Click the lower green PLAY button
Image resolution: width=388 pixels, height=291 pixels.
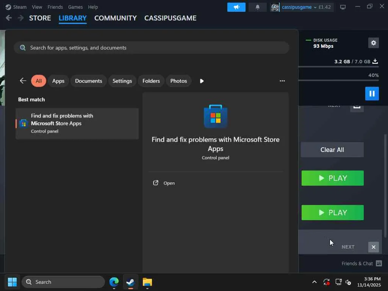tap(332, 212)
